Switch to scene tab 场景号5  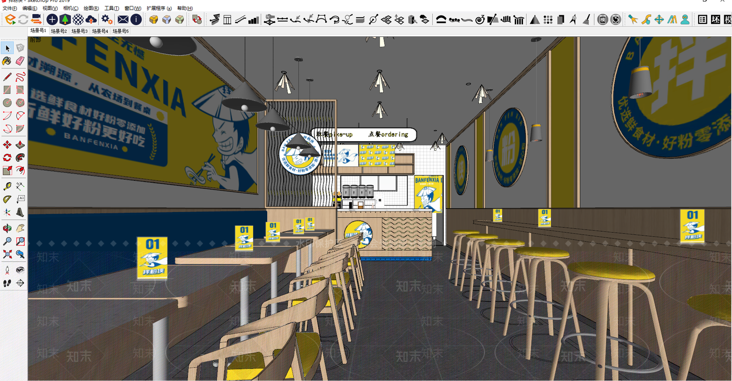121,31
